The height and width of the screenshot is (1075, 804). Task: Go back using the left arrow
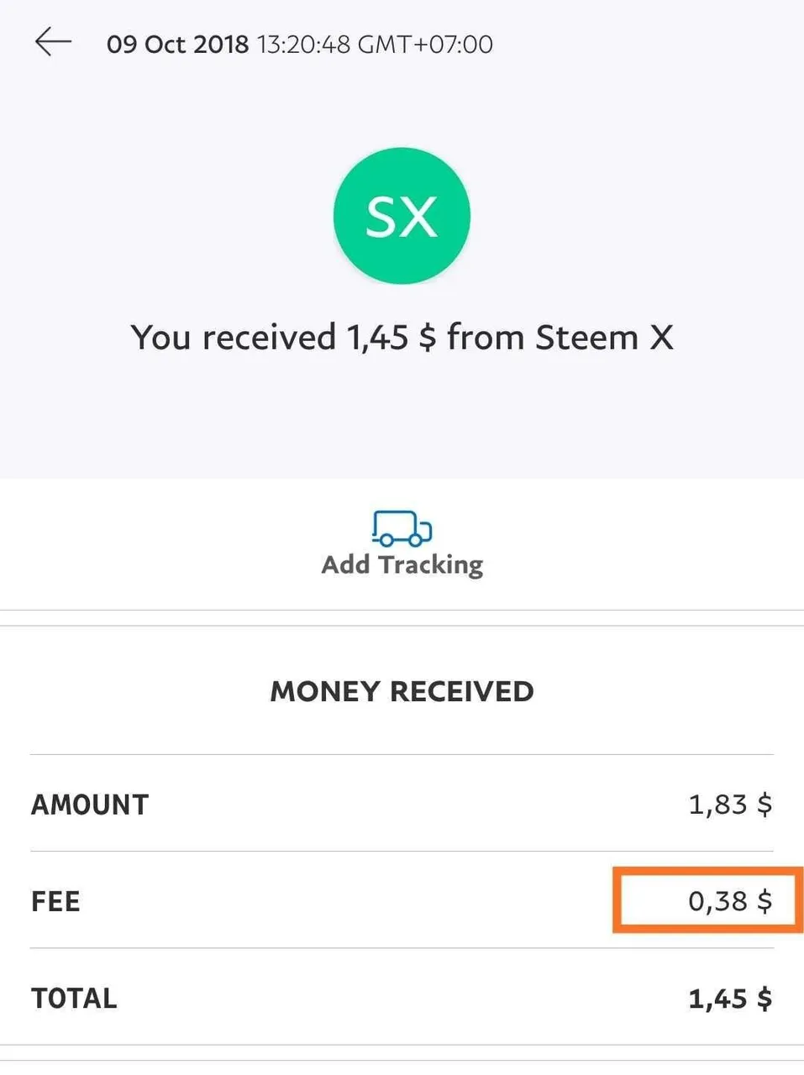(53, 41)
